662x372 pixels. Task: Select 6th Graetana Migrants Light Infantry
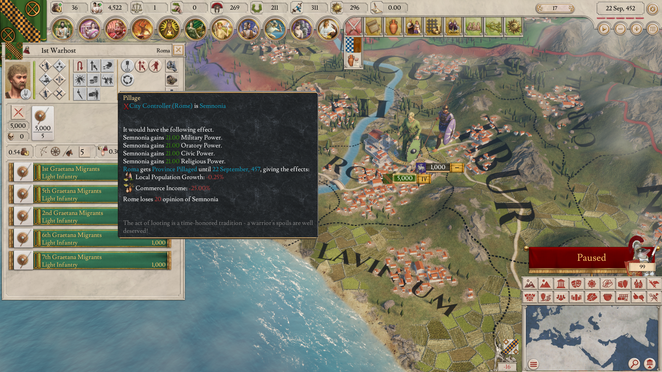click(90, 238)
